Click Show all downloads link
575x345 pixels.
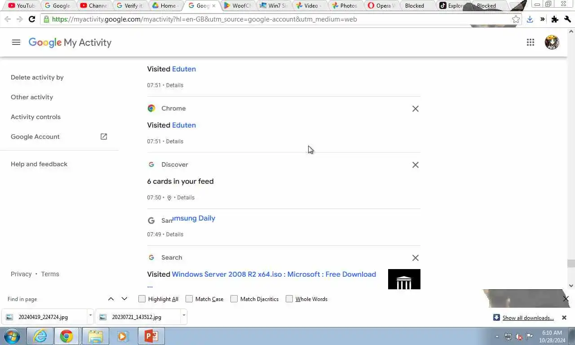(528, 318)
